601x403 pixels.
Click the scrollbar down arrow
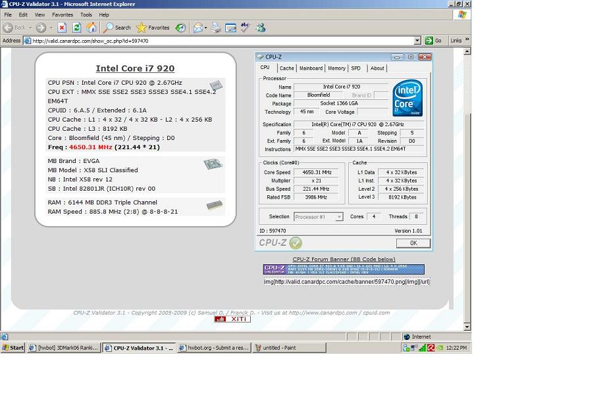coord(467,327)
